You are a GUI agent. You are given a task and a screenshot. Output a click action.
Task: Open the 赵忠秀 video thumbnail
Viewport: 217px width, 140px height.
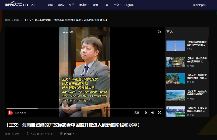click(175, 111)
